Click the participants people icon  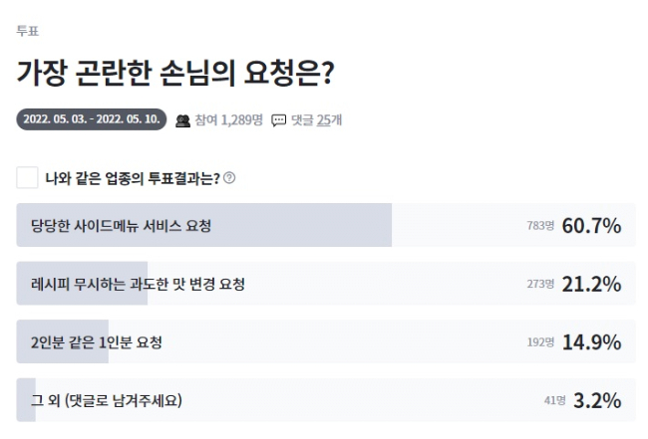click(x=182, y=120)
